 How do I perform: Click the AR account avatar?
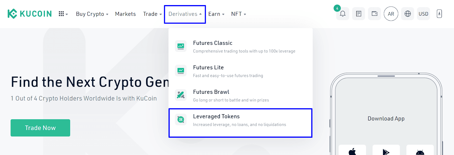(391, 14)
